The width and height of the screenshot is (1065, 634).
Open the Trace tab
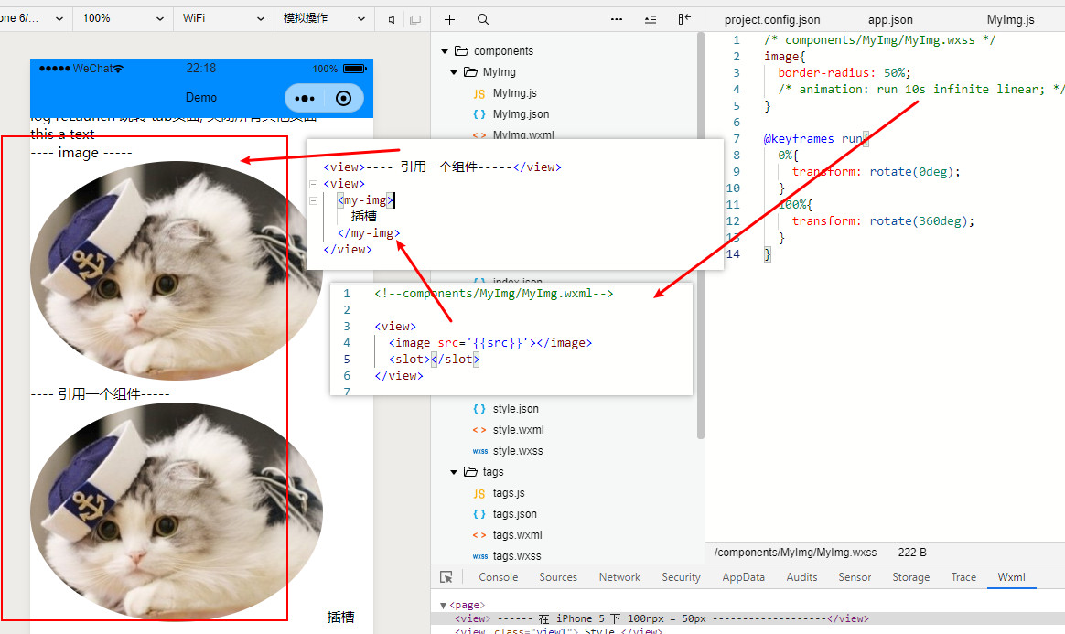click(x=963, y=577)
